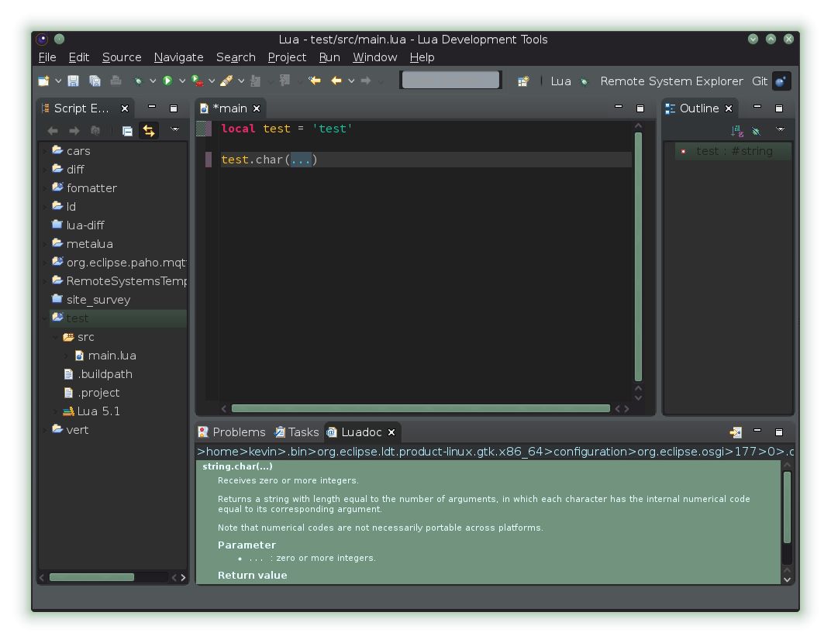Open the Window menu
Viewport: 831px width, 643px height.
375,57
